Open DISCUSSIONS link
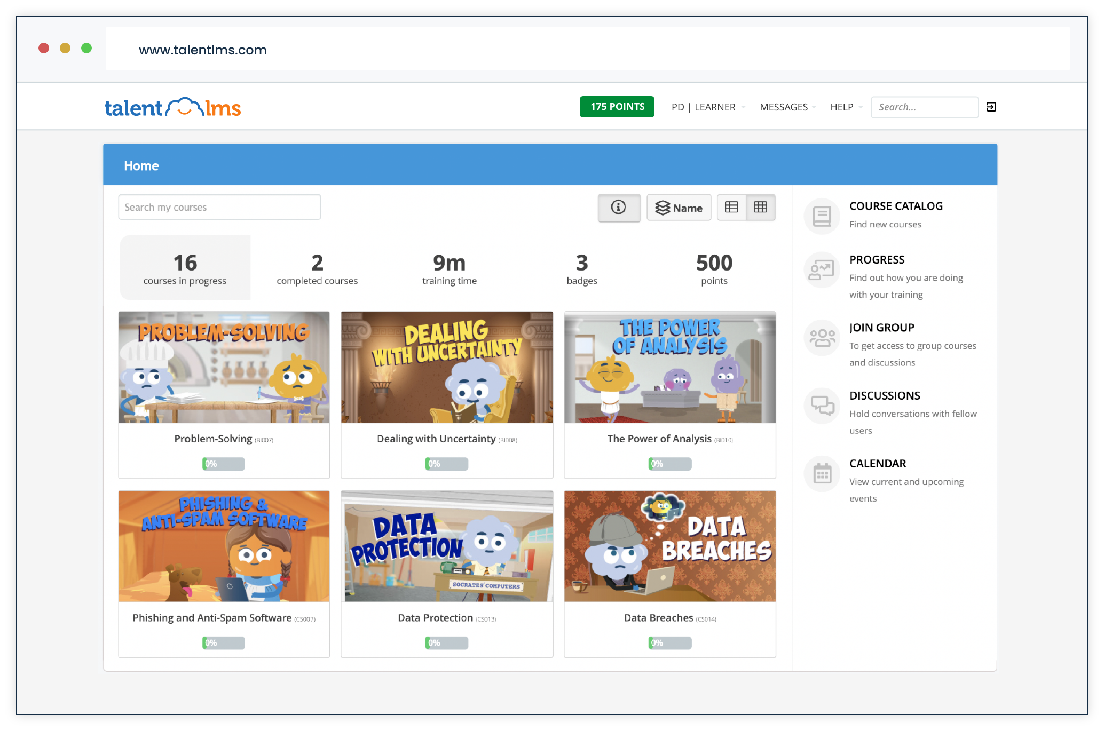 pos(885,395)
